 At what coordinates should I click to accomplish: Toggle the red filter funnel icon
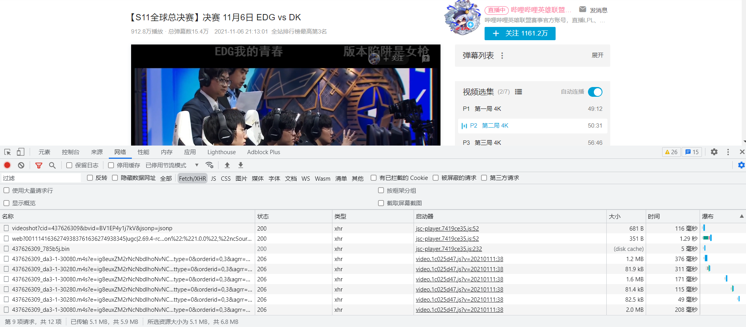click(39, 165)
